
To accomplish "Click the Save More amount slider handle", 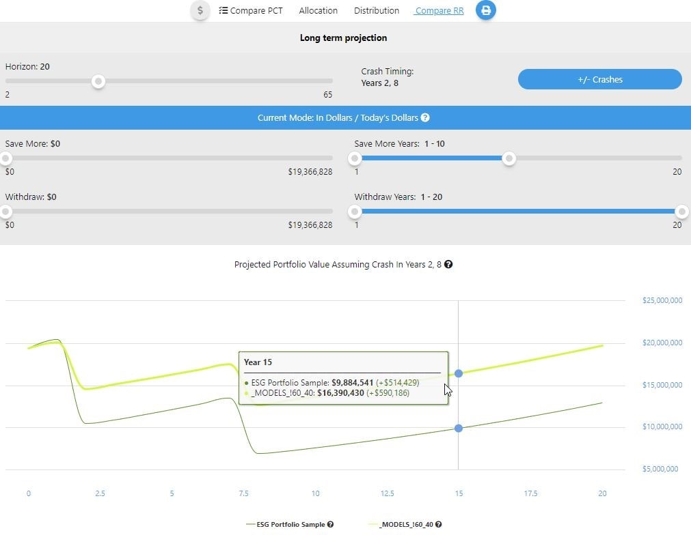I will [6, 158].
